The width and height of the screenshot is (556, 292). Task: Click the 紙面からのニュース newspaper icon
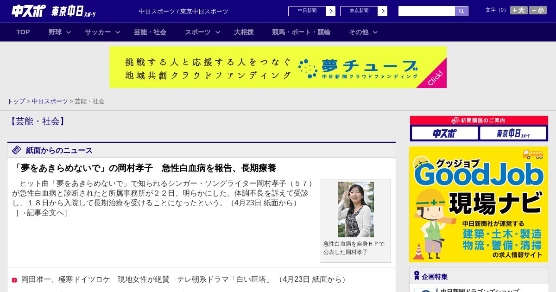17,150
